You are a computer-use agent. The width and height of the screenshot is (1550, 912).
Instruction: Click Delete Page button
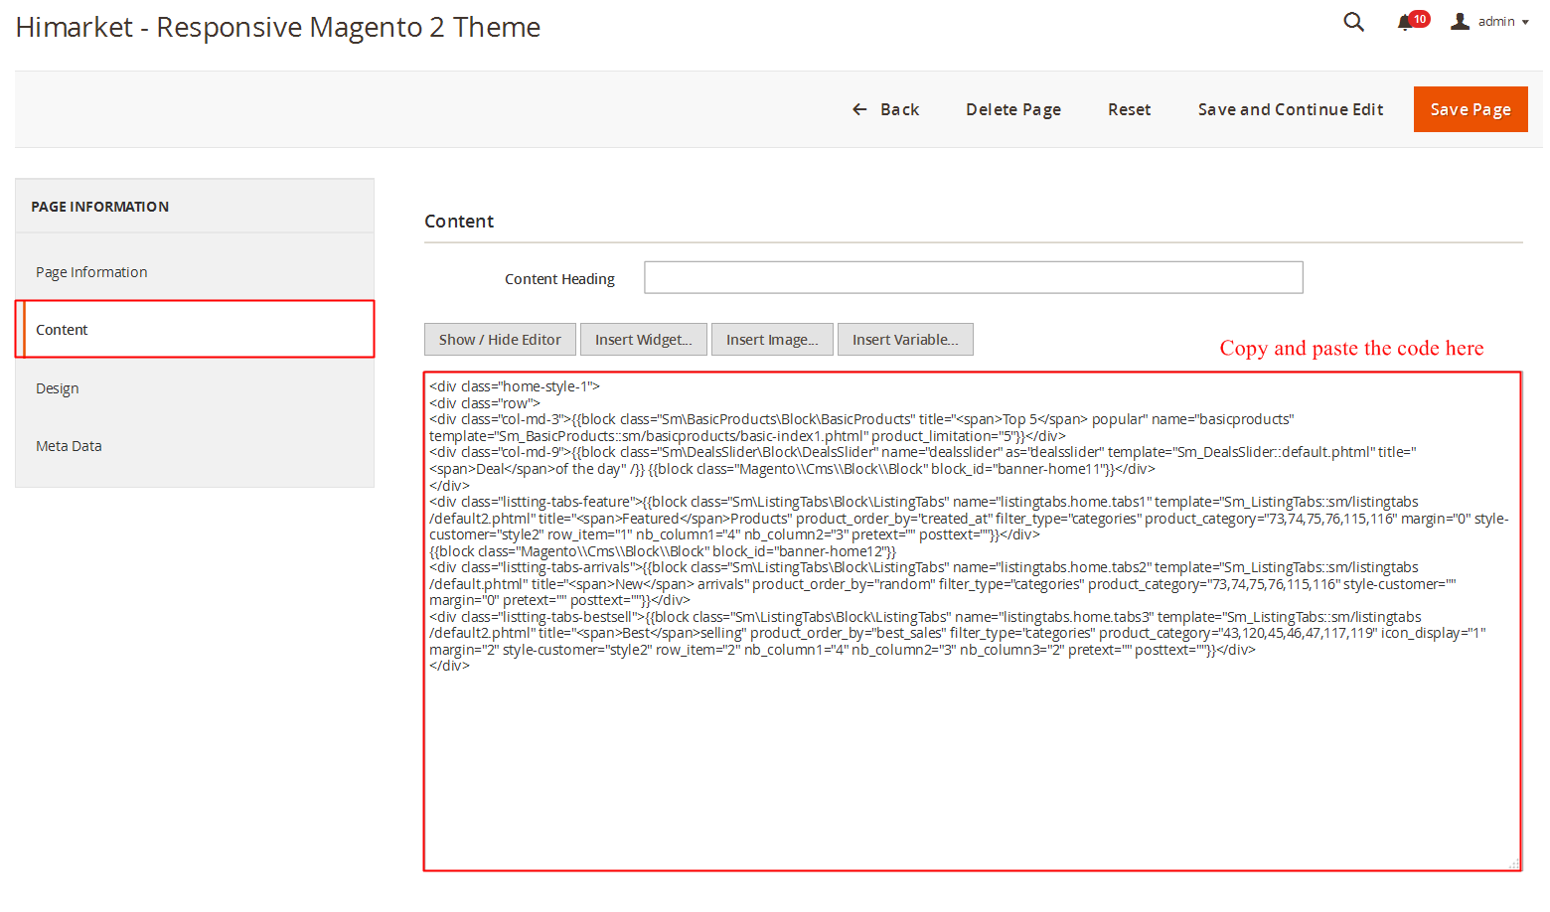1013,109
